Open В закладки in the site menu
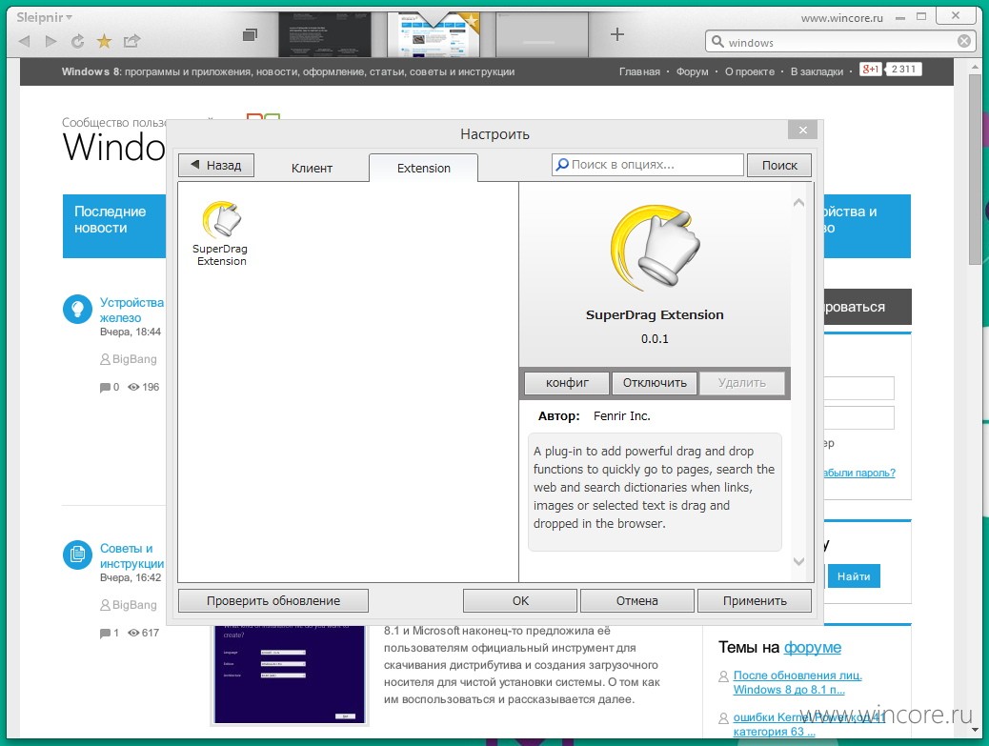 click(817, 71)
